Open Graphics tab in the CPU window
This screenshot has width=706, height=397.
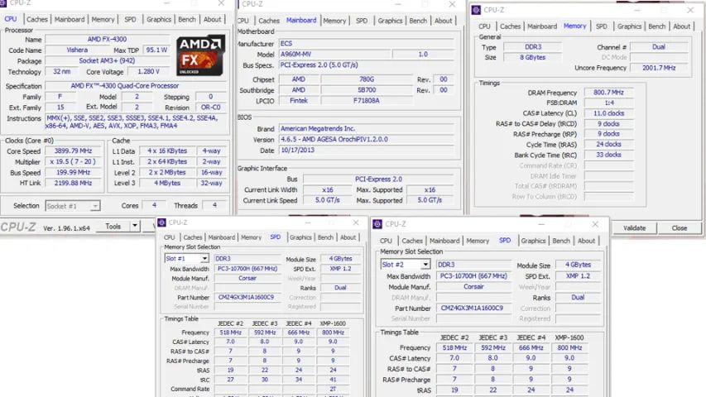pos(158,19)
